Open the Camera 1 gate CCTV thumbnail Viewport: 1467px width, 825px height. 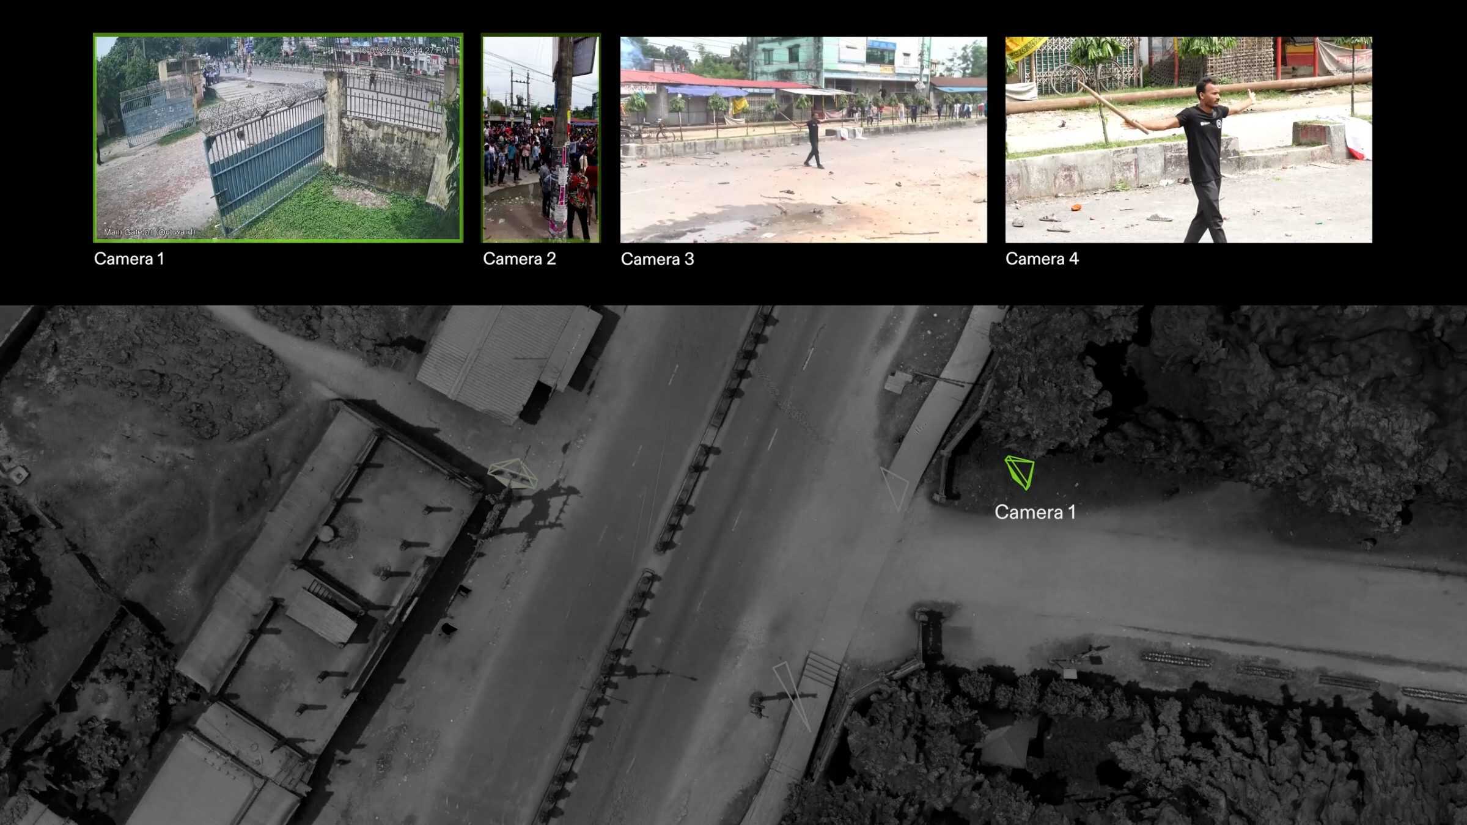click(278, 138)
